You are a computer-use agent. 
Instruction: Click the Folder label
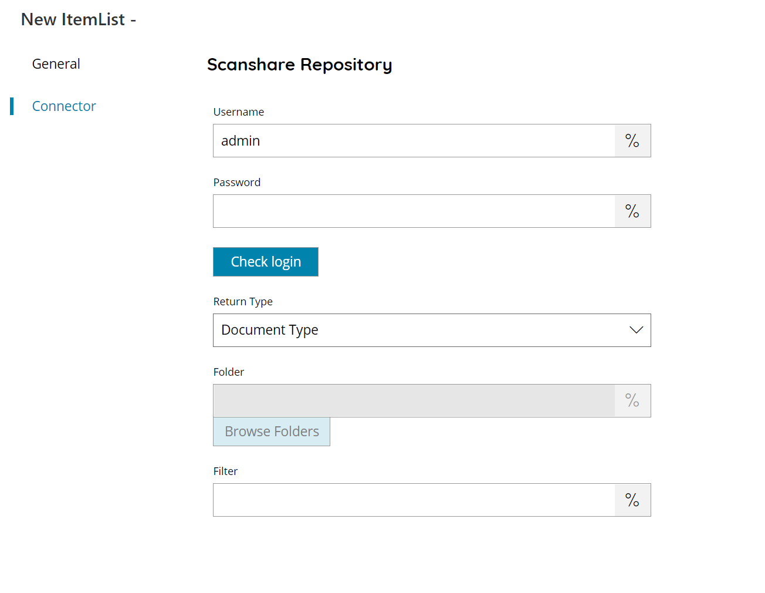point(229,372)
